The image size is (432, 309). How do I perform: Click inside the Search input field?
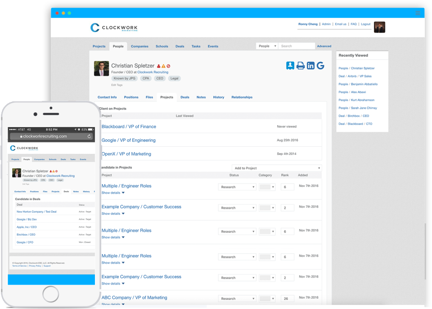297,46
